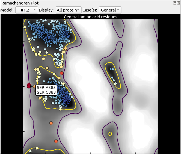The height and width of the screenshot is (154, 181).
Task: Click the Ramachandran Plot title bar
Action: coord(84,3)
